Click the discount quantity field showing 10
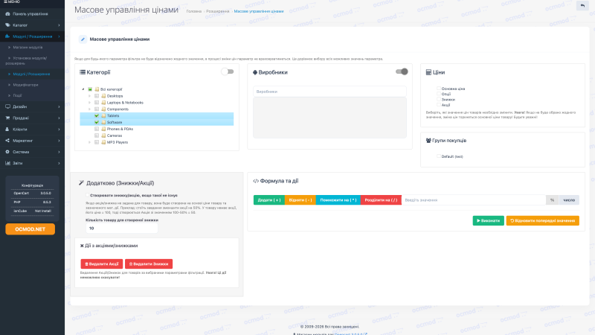595x335 pixels. 121,229
